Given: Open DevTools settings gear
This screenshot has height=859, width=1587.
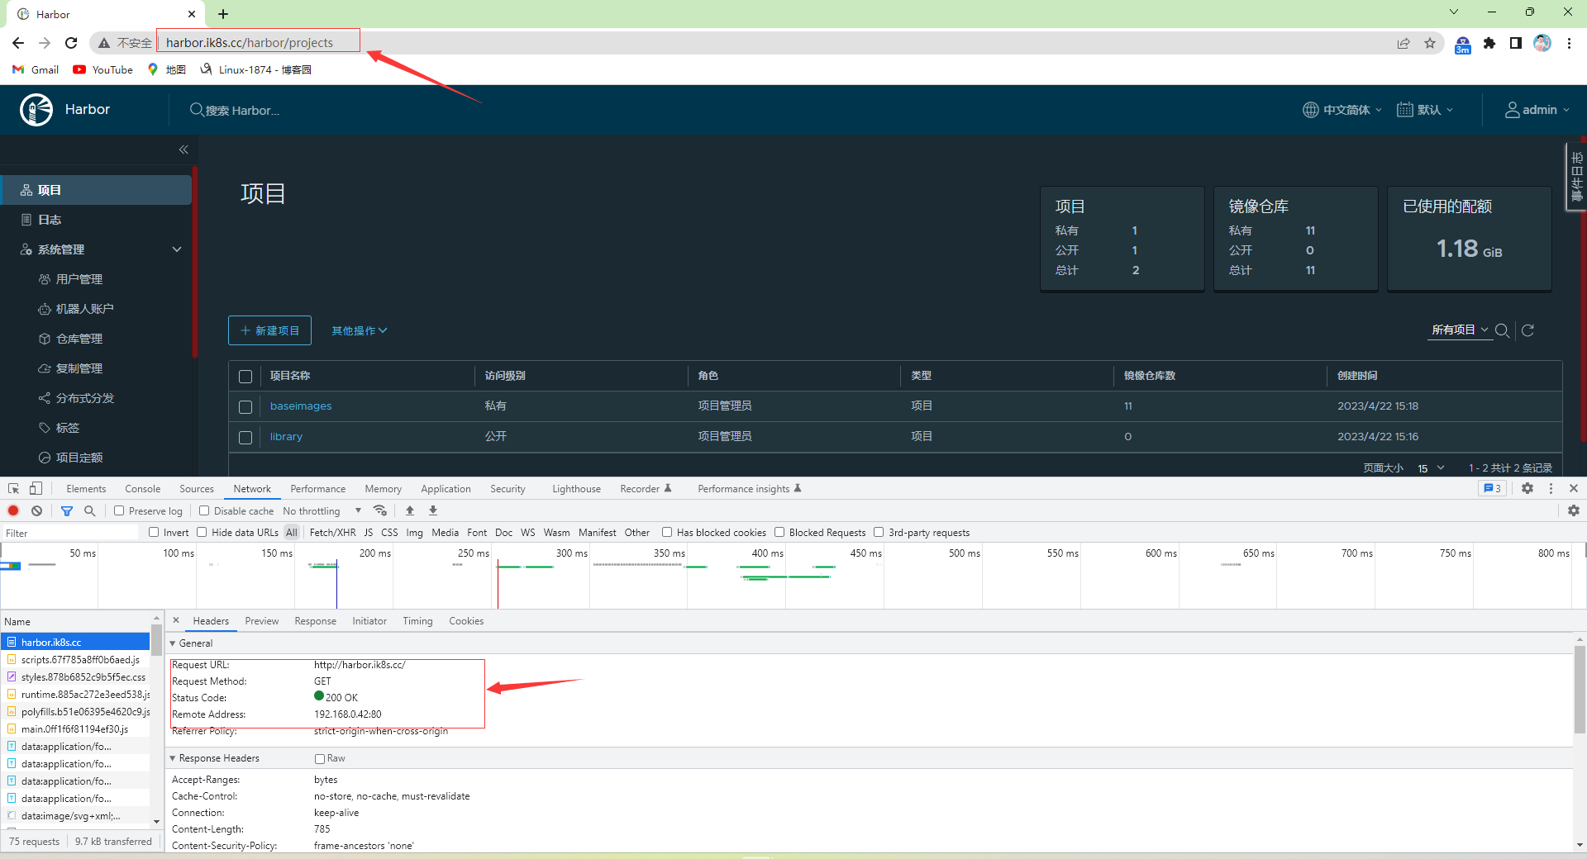Looking at the screenshot, I should coord(1527,488).
